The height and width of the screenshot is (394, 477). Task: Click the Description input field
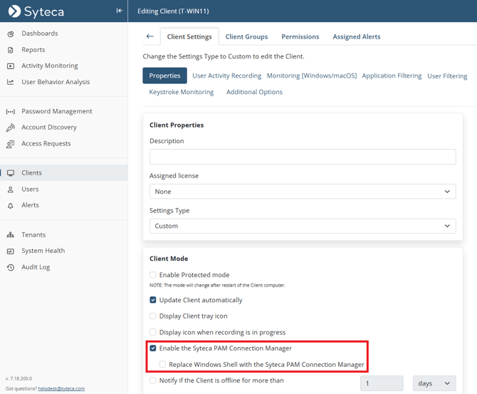tap(303, 157)
